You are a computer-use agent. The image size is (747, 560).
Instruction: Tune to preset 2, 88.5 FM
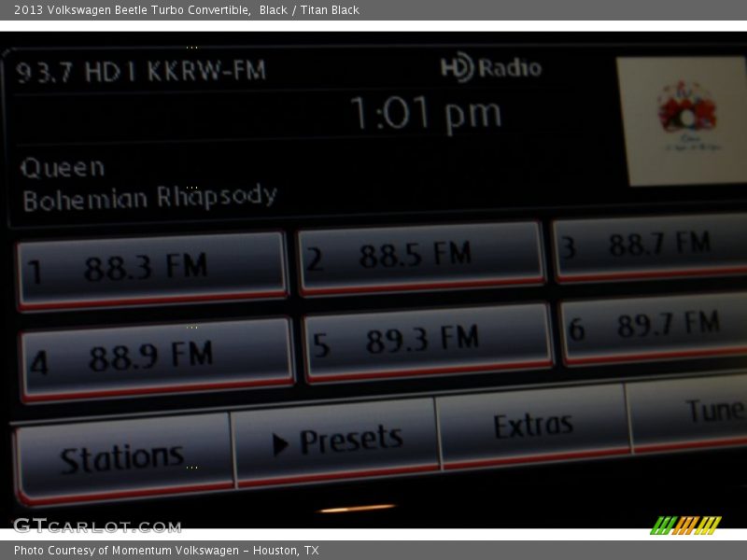coord(421,257)
